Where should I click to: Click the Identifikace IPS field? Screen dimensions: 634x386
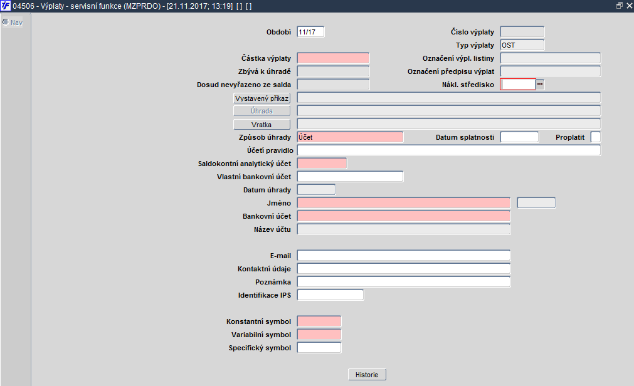point(330,295)
